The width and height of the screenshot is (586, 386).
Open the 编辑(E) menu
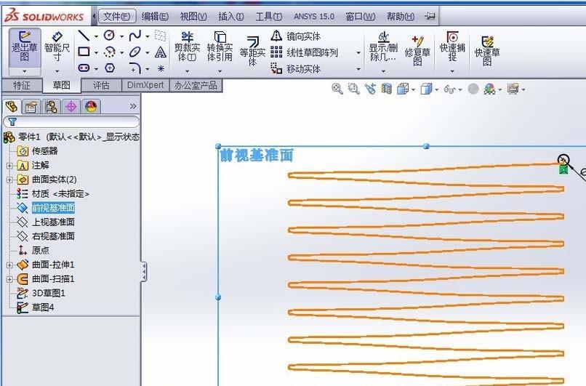(x=155, y=17)
